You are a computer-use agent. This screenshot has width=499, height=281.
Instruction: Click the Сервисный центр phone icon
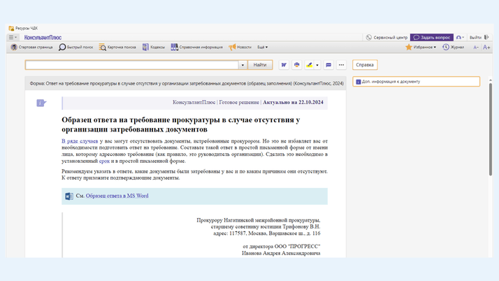point(369,38)
